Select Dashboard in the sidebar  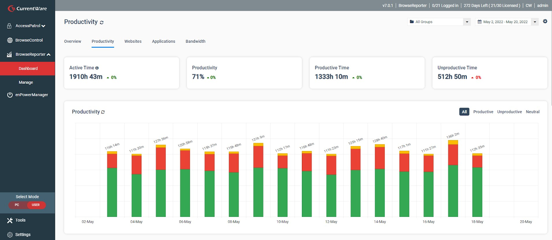pyautogui.click(x=28, y=69)
